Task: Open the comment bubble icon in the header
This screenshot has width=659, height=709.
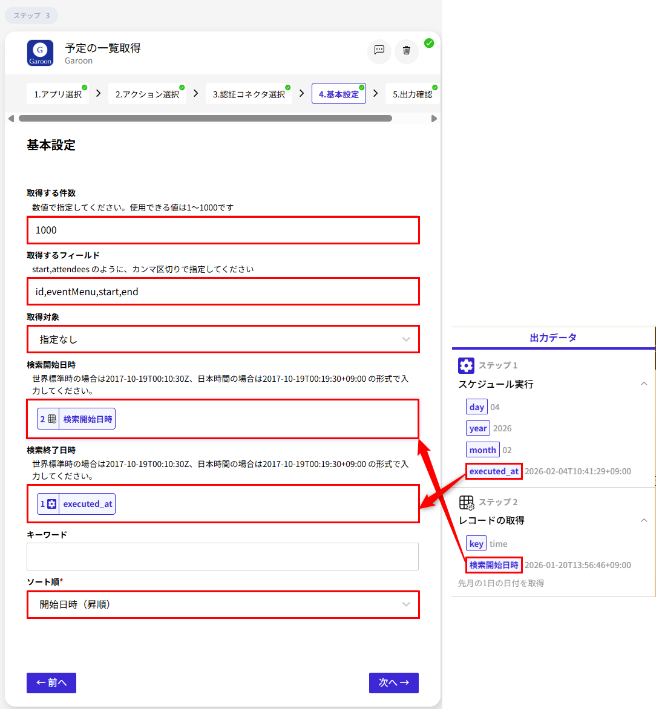Action: [379, 51]
